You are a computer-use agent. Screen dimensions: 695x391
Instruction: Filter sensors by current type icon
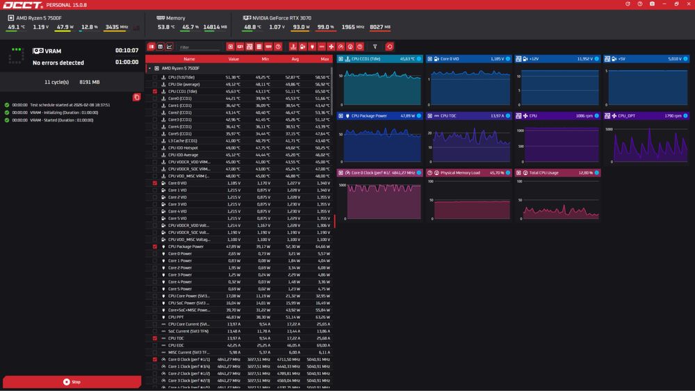tap(322, 47)
